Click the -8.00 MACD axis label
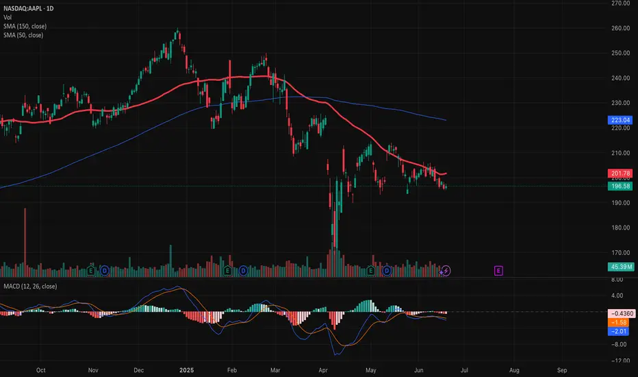638x377 pixels. pos(619,344)
